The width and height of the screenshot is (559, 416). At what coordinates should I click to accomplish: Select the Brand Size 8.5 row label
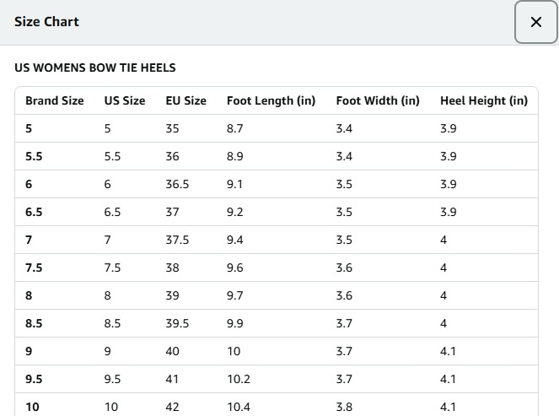click(34, 323)
